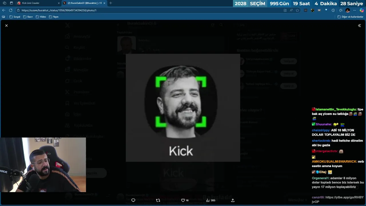Close the Kick Link Crawler tab

pyautogui.click(x=59, y=3)
